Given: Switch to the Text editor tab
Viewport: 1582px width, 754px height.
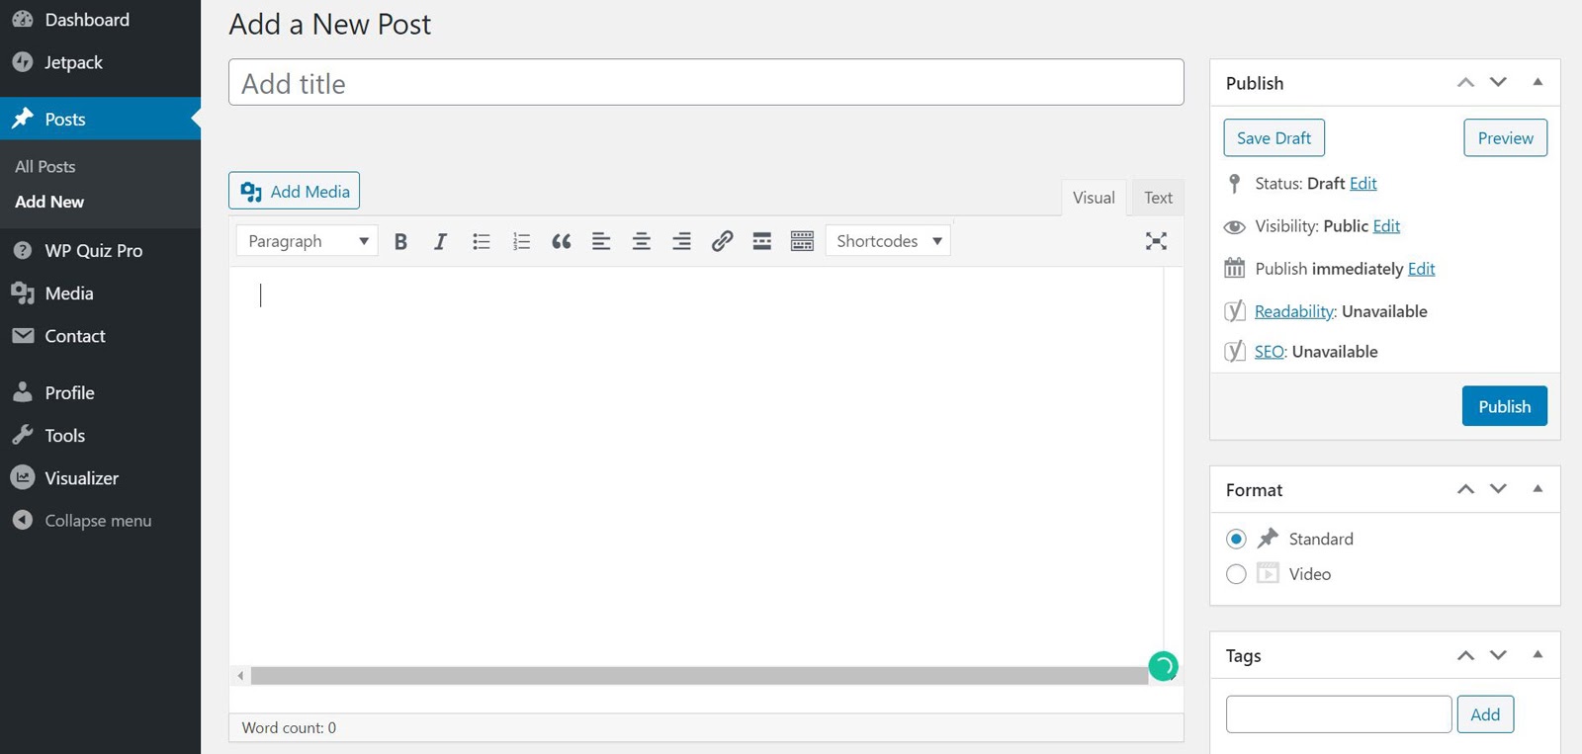Looking at the screenshot, I should click(x=1158, y=198).
